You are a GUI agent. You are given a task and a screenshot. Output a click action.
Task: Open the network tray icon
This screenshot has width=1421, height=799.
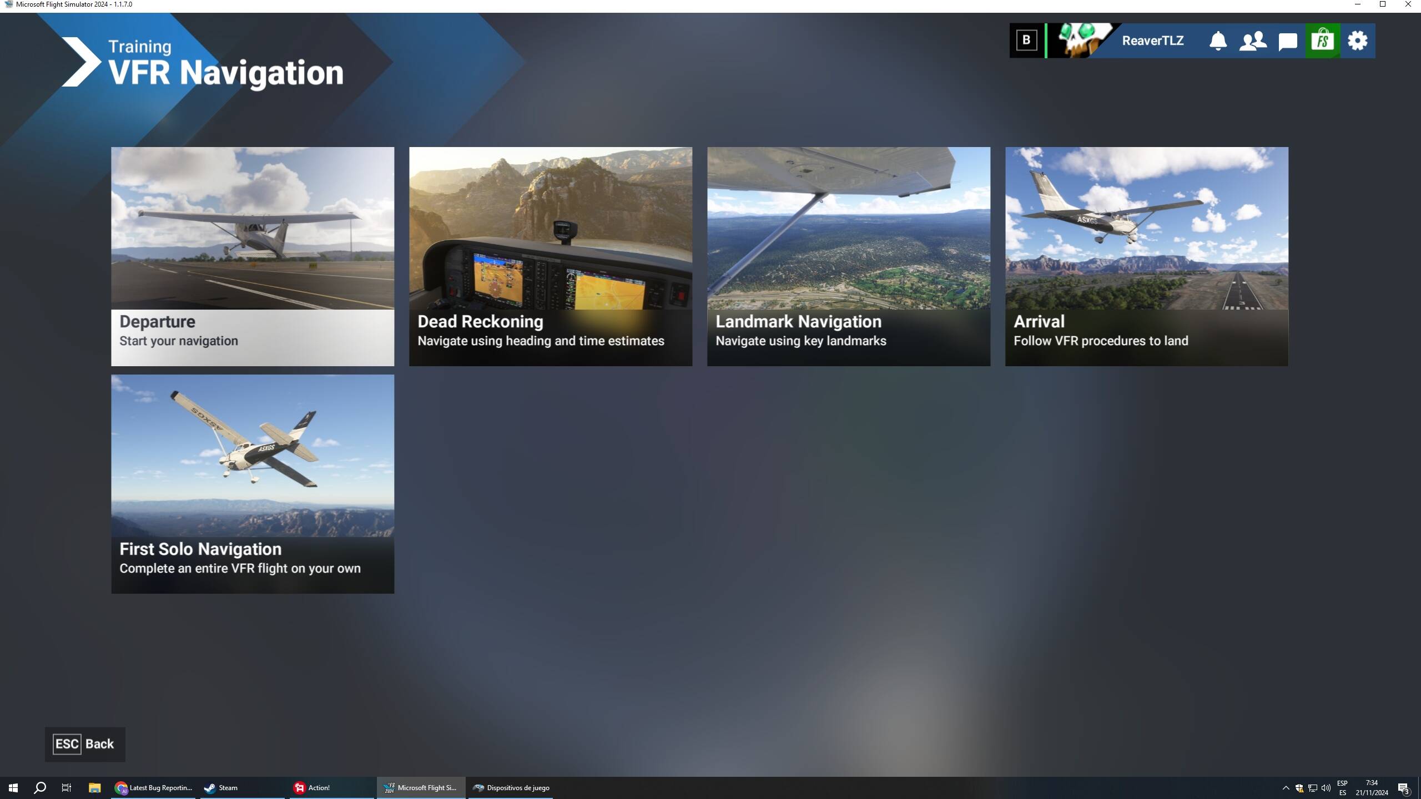click(1313, 788)
